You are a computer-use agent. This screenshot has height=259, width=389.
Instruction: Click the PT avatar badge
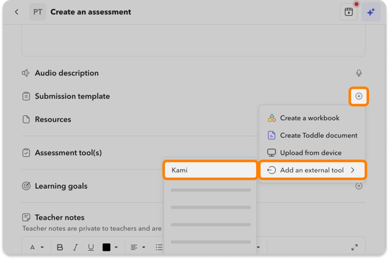click(38, 12)
